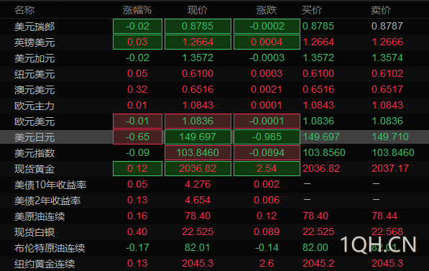This screenshot has width=429, height=271.
Task: Click the 澳元美元 ask price 0.6517
Action: tap(387, 89)
